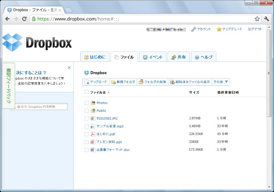
Task: Show deleted files with 削除済みファイルの表示
Action: (190, 82)
